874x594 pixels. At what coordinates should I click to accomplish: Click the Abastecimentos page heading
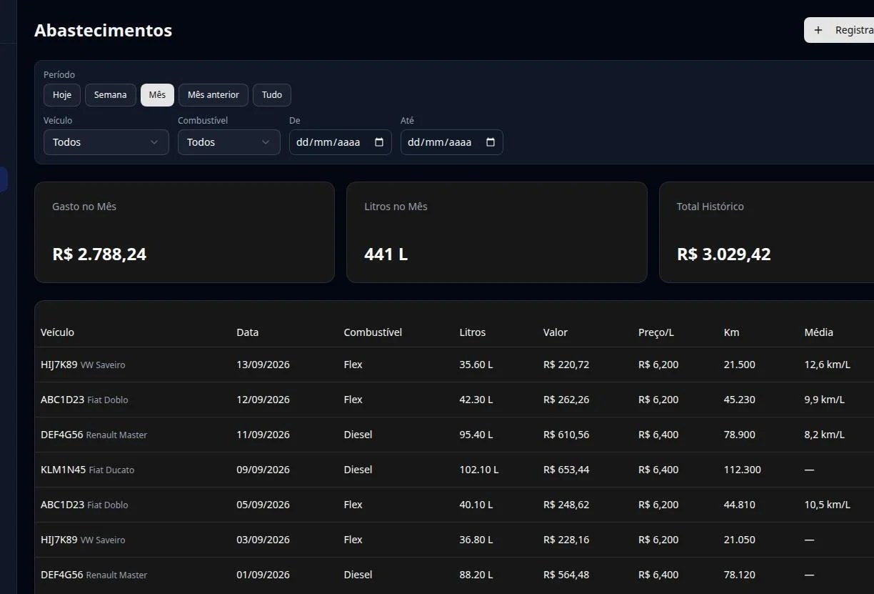coord(104,31)
